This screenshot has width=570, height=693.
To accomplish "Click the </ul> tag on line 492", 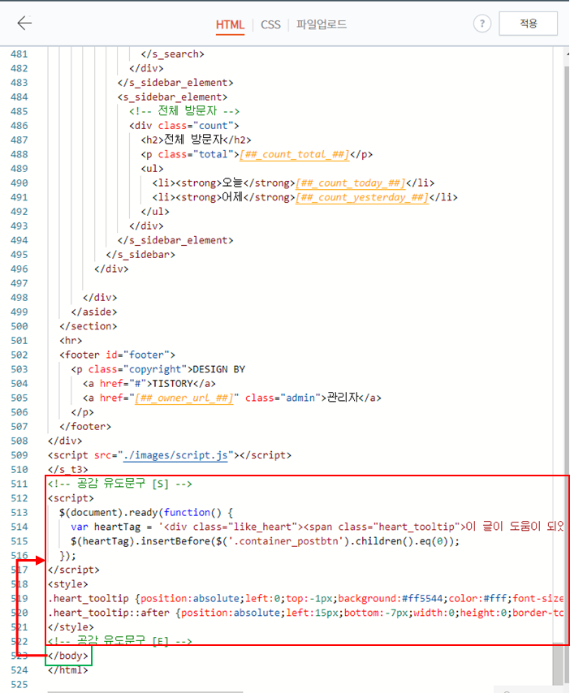I will click(x=155, y=211).
